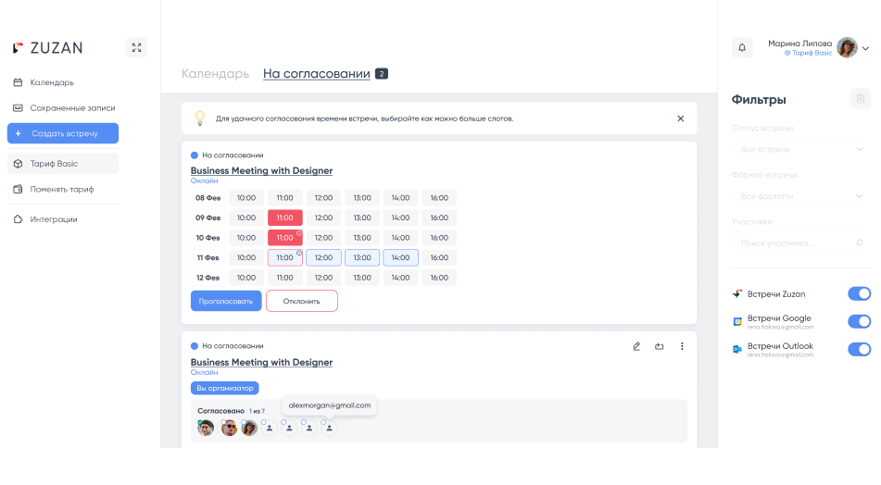The width and height of the screenshot is (881, 485).
Task: Click placeholder avatar under alexmorgan tooltip
Action: [329, 428]
